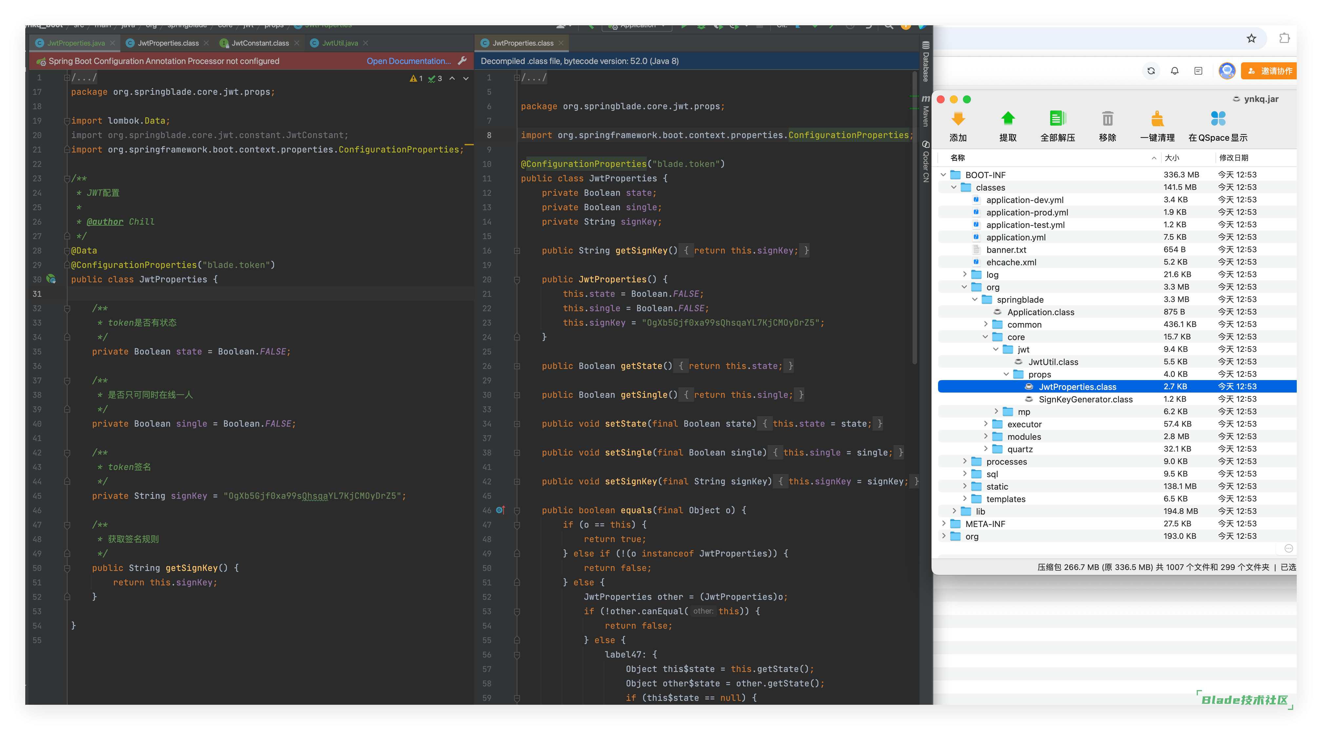Sort by the 大小 column header
Image resolution: width=1322 pixels, height=730 pixels.
coord(1172,158)
